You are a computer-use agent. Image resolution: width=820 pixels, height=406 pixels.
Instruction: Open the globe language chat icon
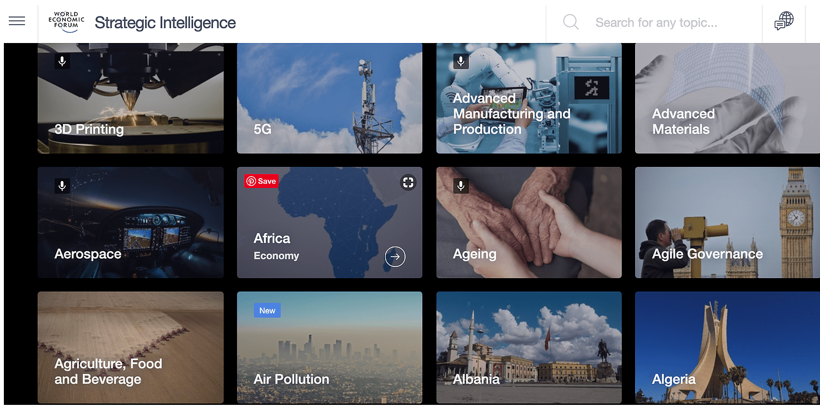[784, 21]
